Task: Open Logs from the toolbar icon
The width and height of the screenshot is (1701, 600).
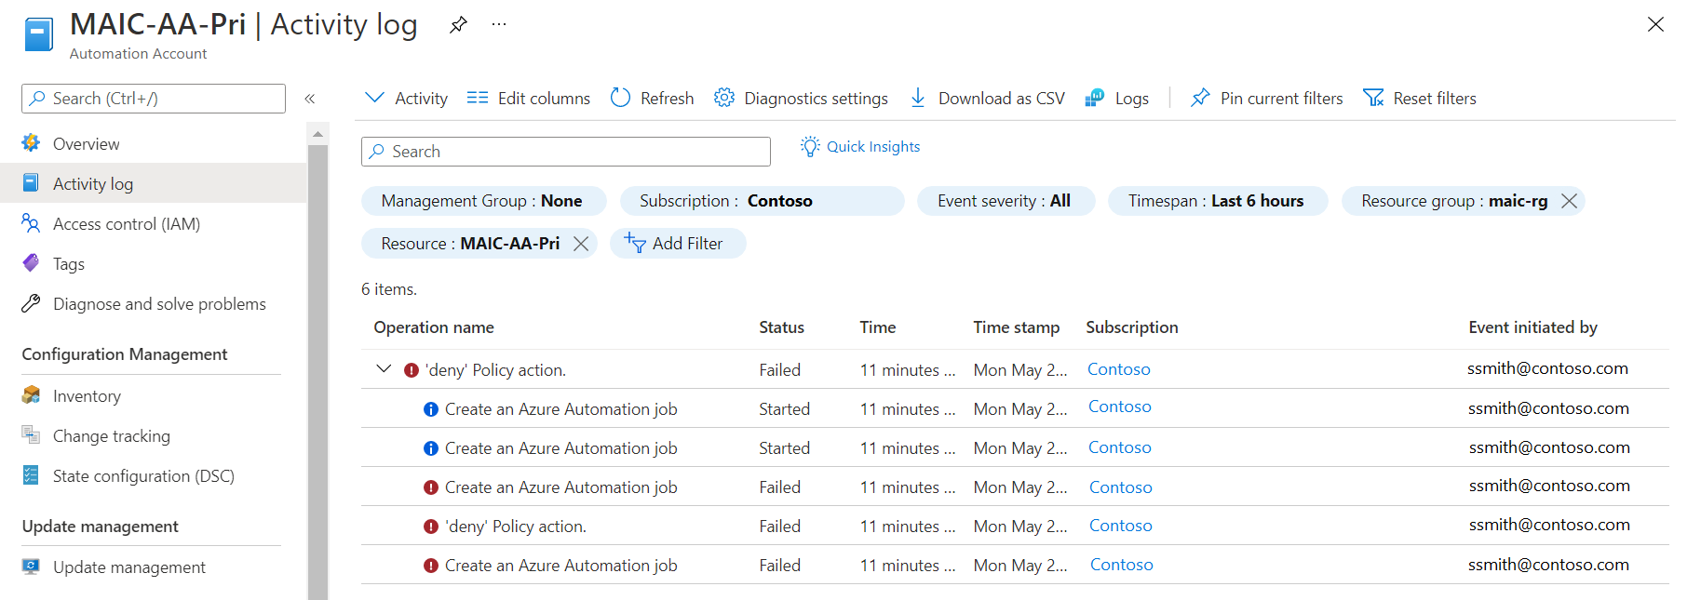Action: [1095, 98]
